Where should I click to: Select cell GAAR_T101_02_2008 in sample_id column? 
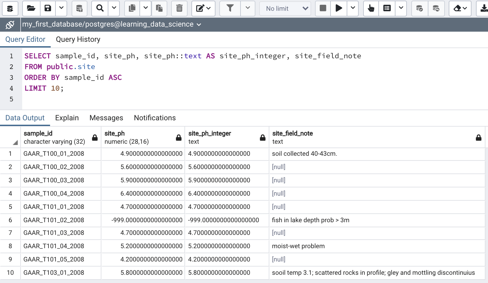tap(54, 220)
